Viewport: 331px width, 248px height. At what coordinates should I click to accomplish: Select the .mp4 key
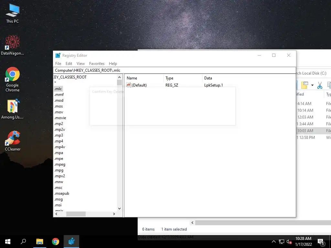(x=59, y=141)
